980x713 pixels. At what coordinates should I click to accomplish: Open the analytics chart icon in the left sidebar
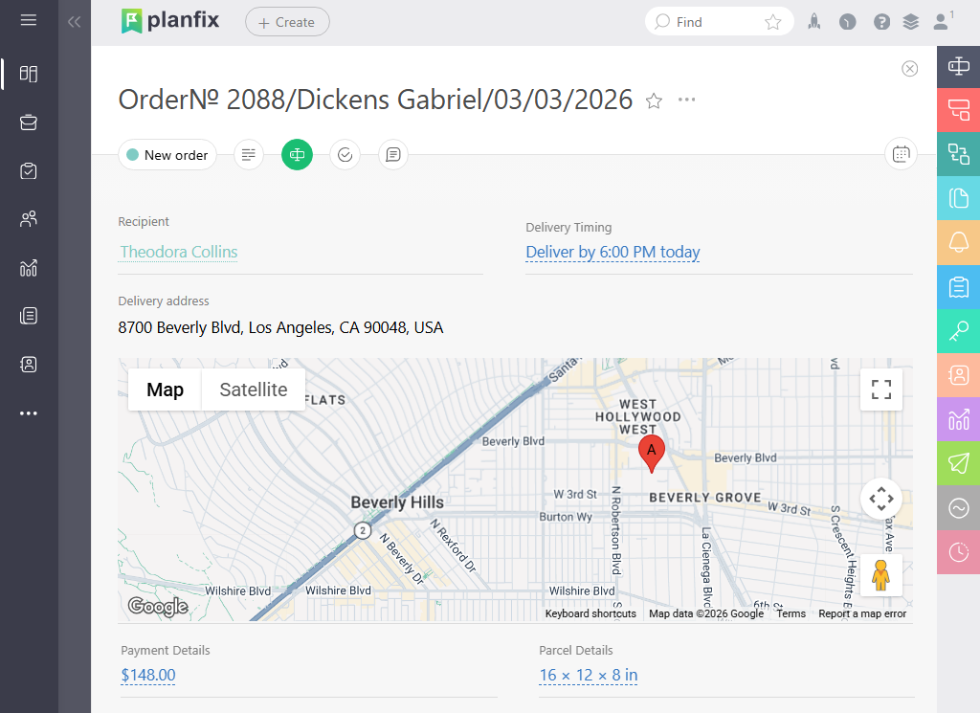tap(29, 267)
